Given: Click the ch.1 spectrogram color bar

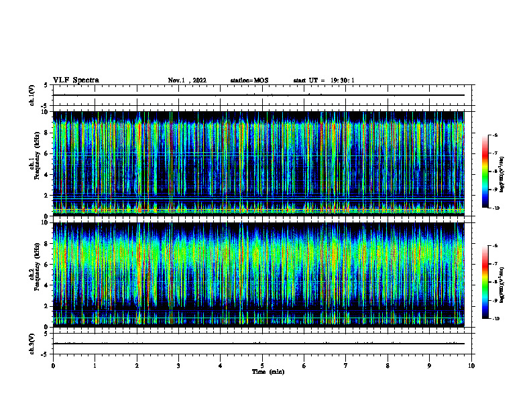Looking at the screenshot, I should click(485, 172).
